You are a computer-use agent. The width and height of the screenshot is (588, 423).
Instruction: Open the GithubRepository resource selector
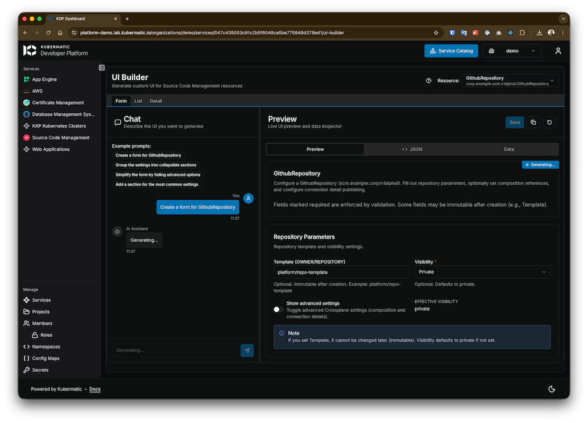point(508,80)
